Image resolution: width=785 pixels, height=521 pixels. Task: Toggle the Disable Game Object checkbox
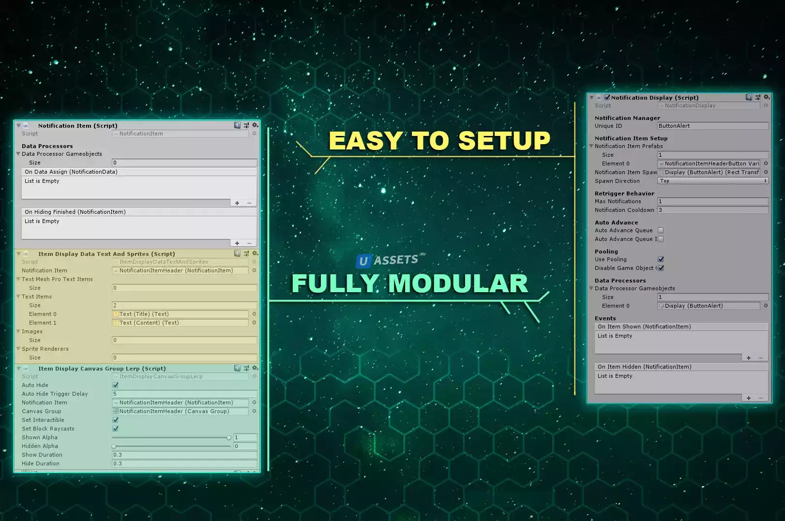point(661,268)
